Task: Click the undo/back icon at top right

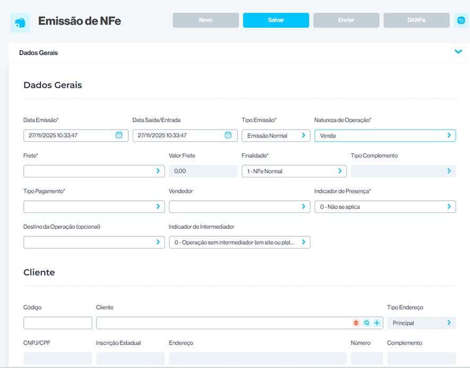Action: [461, 20]
